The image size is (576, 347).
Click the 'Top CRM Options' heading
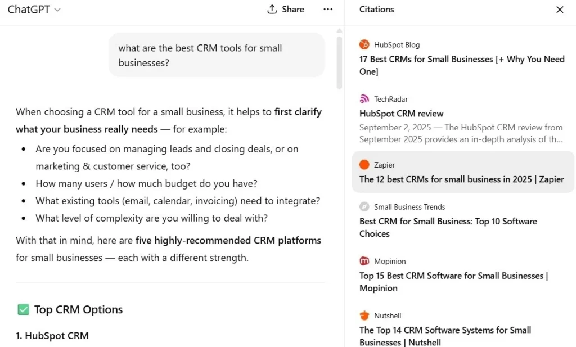[x=78, y=309]
